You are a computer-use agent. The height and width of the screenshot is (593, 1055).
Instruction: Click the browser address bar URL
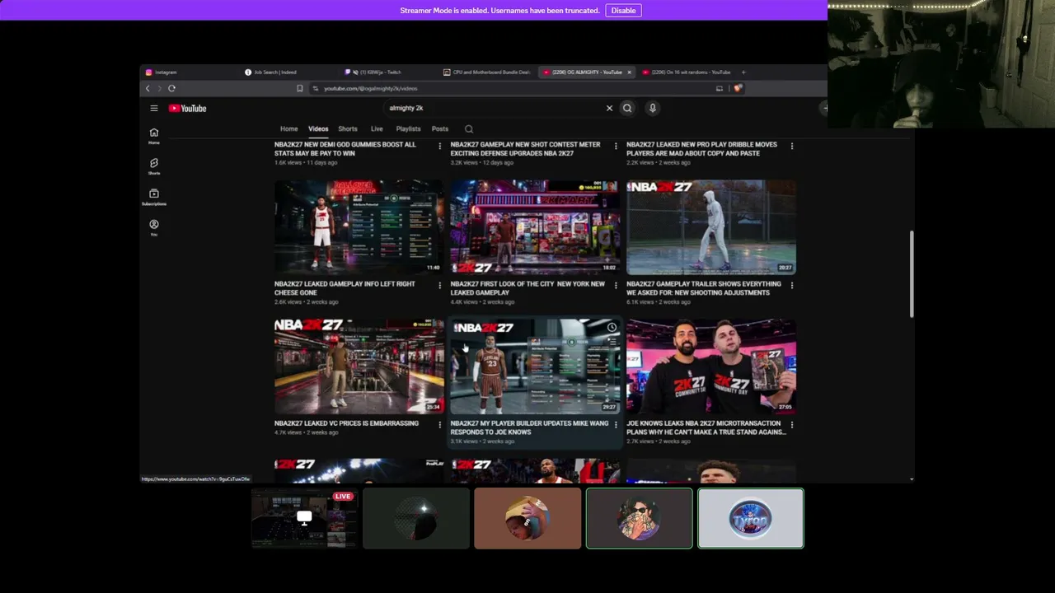click(x=371, y=88)
